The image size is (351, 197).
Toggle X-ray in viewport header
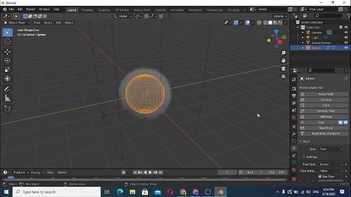(259, 22)
